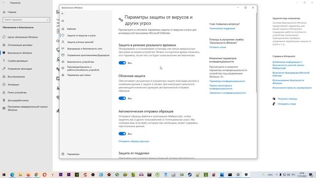Click the family options icon

(x=63, y=75)
